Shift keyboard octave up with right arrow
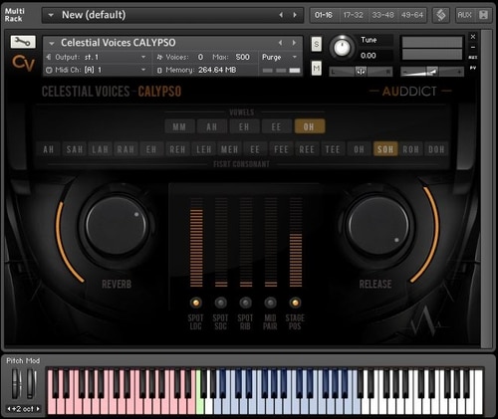498x419 pixels. tap(38, 409)
